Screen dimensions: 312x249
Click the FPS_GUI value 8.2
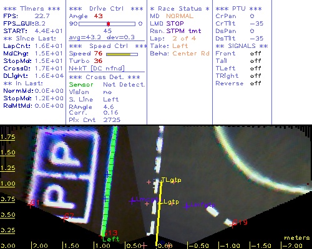point(40,24)
